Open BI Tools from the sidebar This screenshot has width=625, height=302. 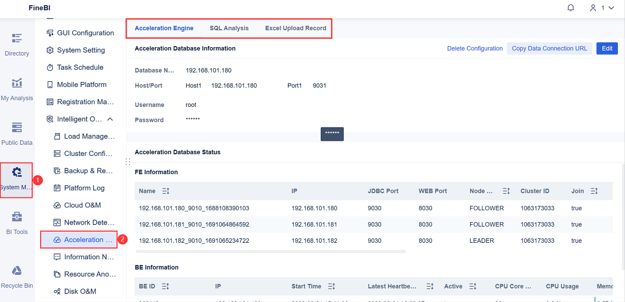tap(17, 223)
